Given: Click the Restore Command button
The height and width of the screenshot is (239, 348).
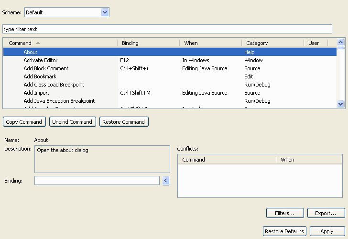Looking at the screenshot, I should click(124, 122).
